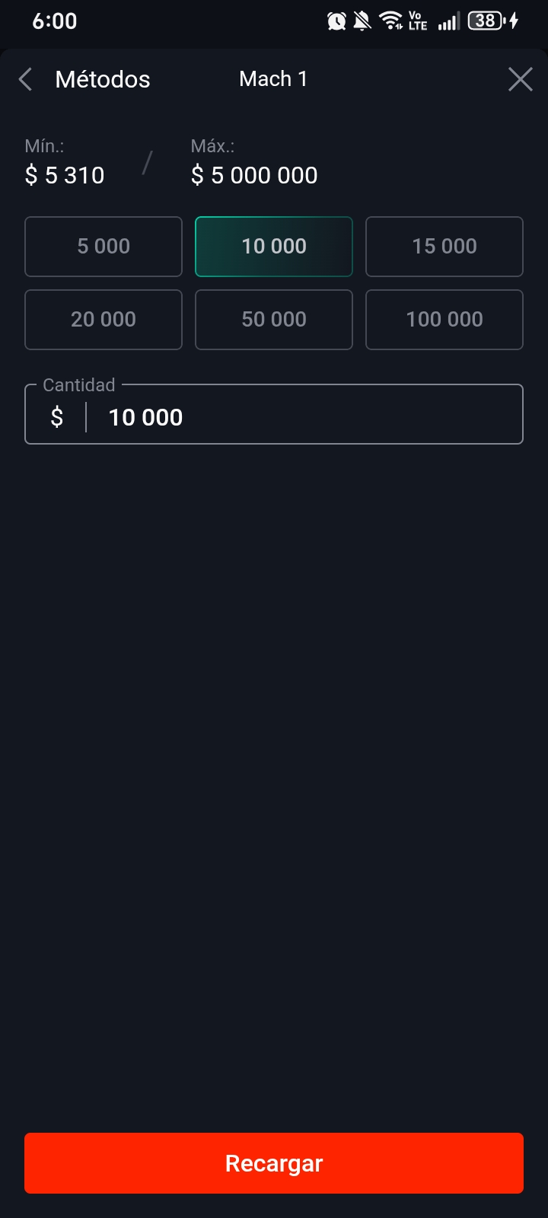Focus the Cantidad amount input field
The height and width of the screenshot is (1218, 548).
point(304,417)
